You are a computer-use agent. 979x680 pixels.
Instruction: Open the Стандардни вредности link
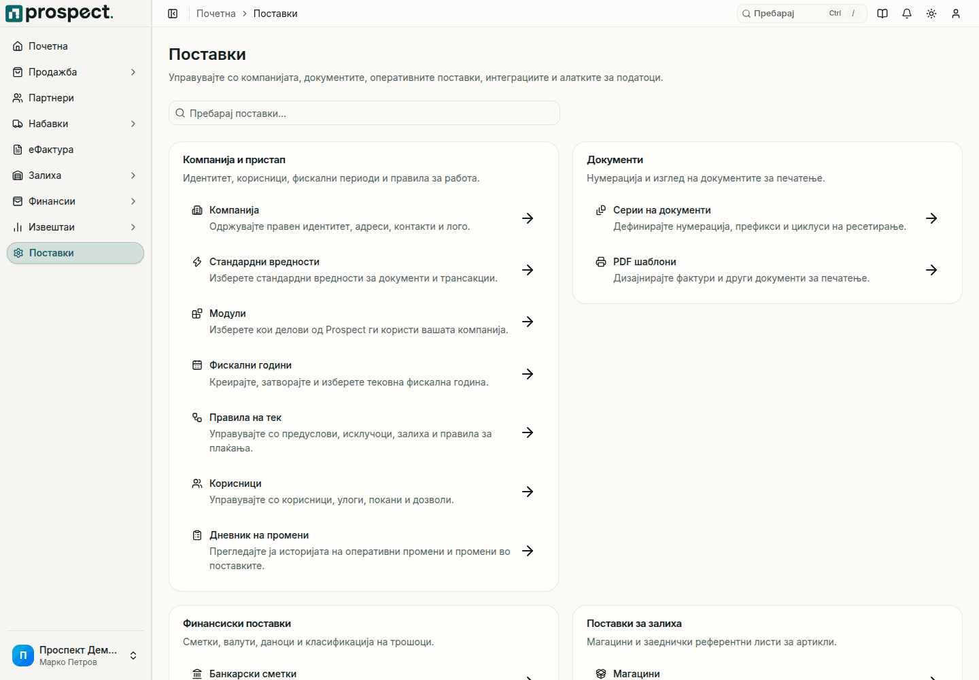[364, 270]
